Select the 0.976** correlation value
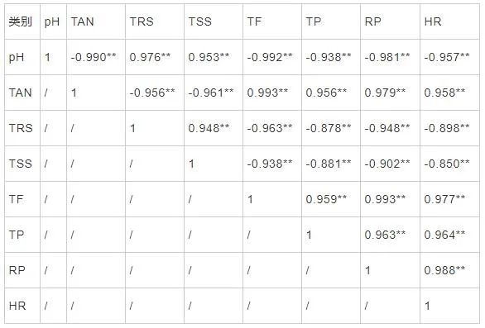This screenshot has width=485, height=328. point(150,57)
